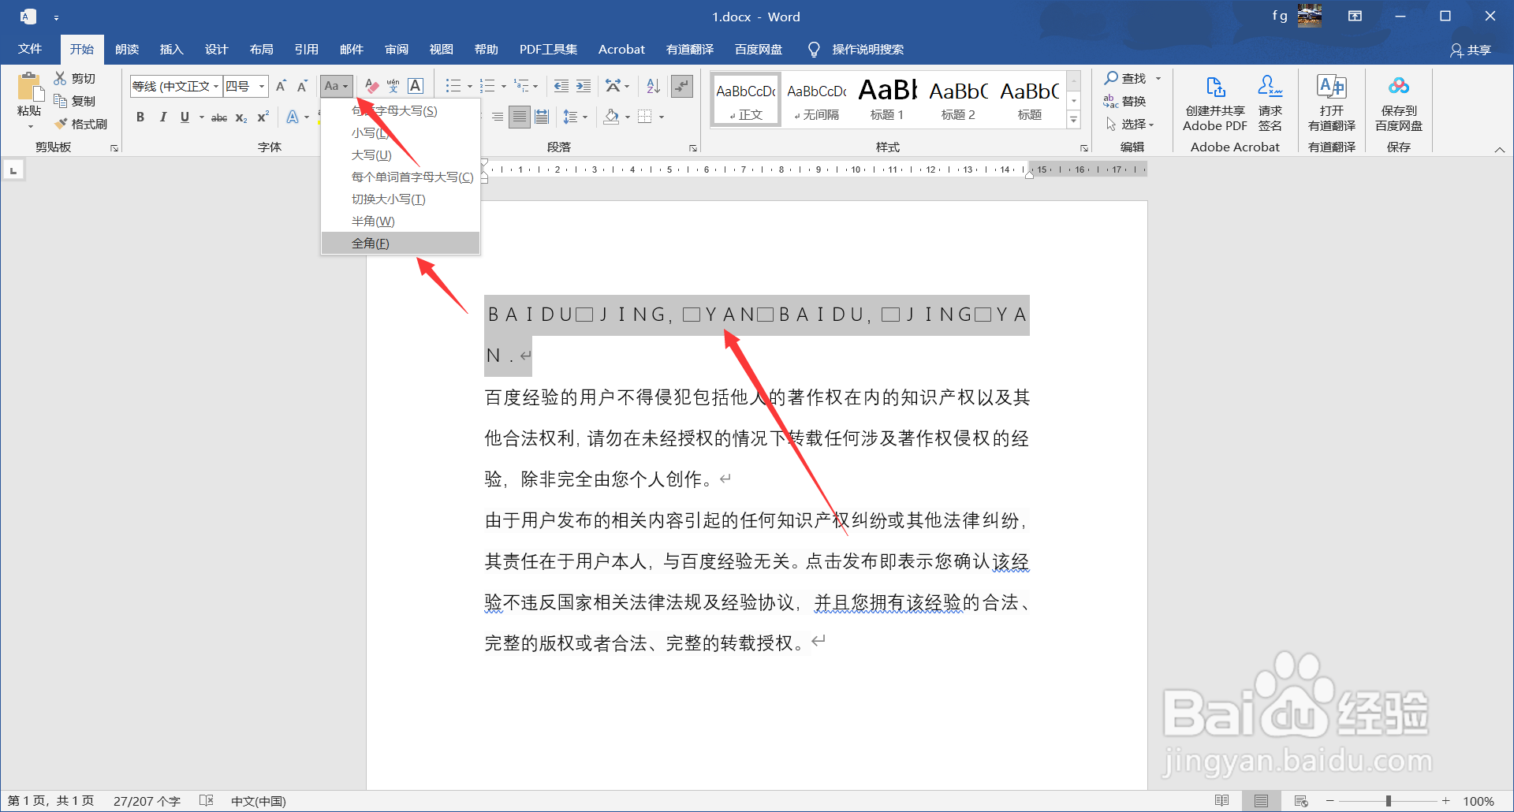Click the Decrease indent icon
This screenshot has width=1514, height=812.
point(561,86)
